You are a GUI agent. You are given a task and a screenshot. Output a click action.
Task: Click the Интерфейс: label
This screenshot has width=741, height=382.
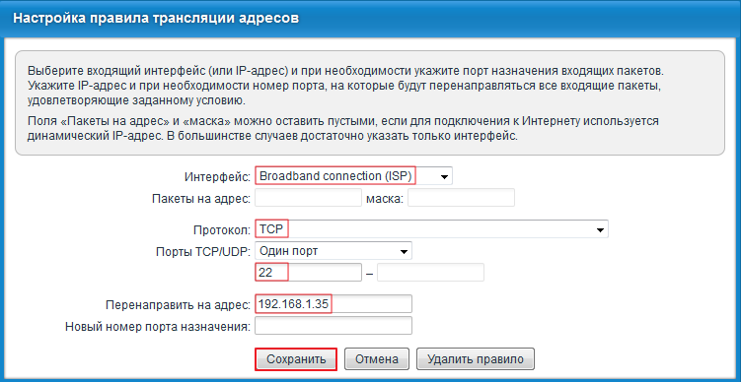tap(217, 177)
